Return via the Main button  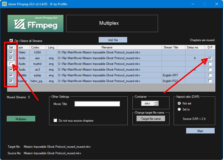tap(200, 131)
